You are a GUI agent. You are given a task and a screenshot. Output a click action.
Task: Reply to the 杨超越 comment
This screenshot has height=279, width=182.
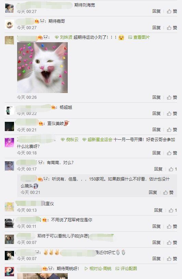coord(156,113)
